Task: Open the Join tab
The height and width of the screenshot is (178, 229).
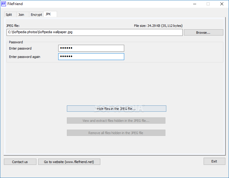Action: (x=22, y=15)
